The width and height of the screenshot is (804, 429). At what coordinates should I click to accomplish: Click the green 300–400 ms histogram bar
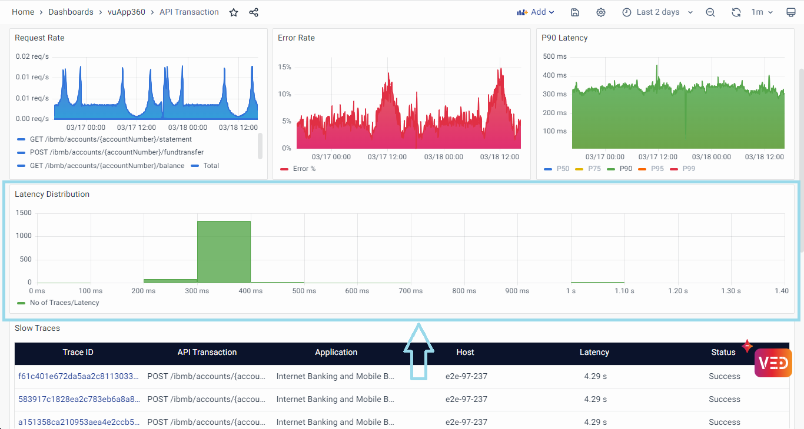pos(224,252)
